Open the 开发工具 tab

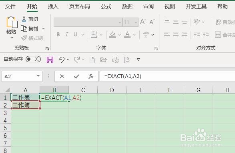pos(196,6)
